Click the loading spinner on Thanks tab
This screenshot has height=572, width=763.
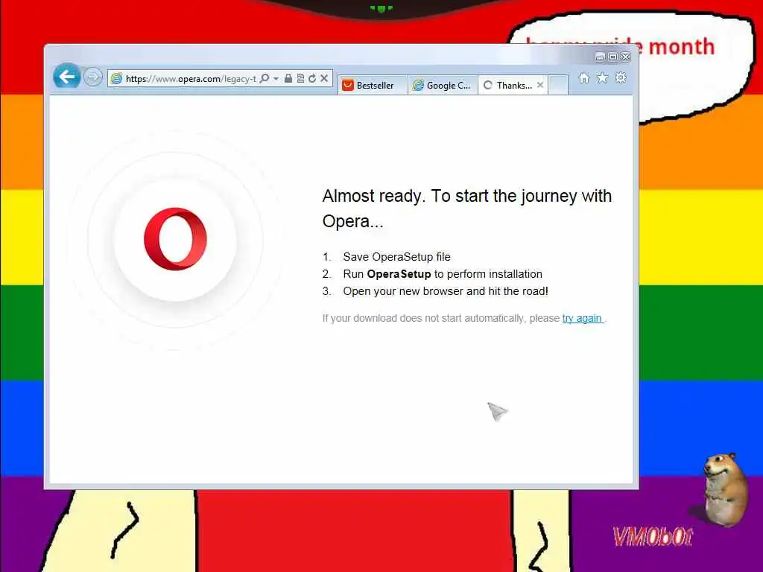[x=487, y=85]
